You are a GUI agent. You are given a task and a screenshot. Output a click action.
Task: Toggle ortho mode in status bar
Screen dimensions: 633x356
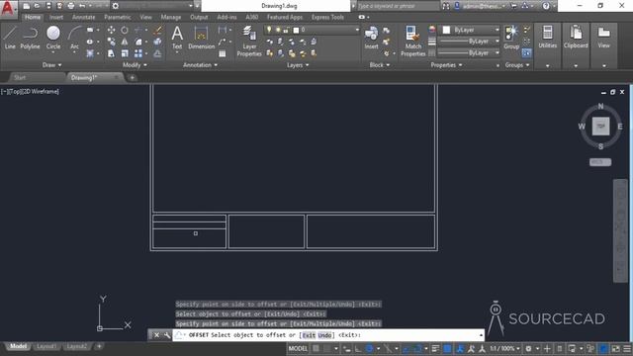pos(358,348)
